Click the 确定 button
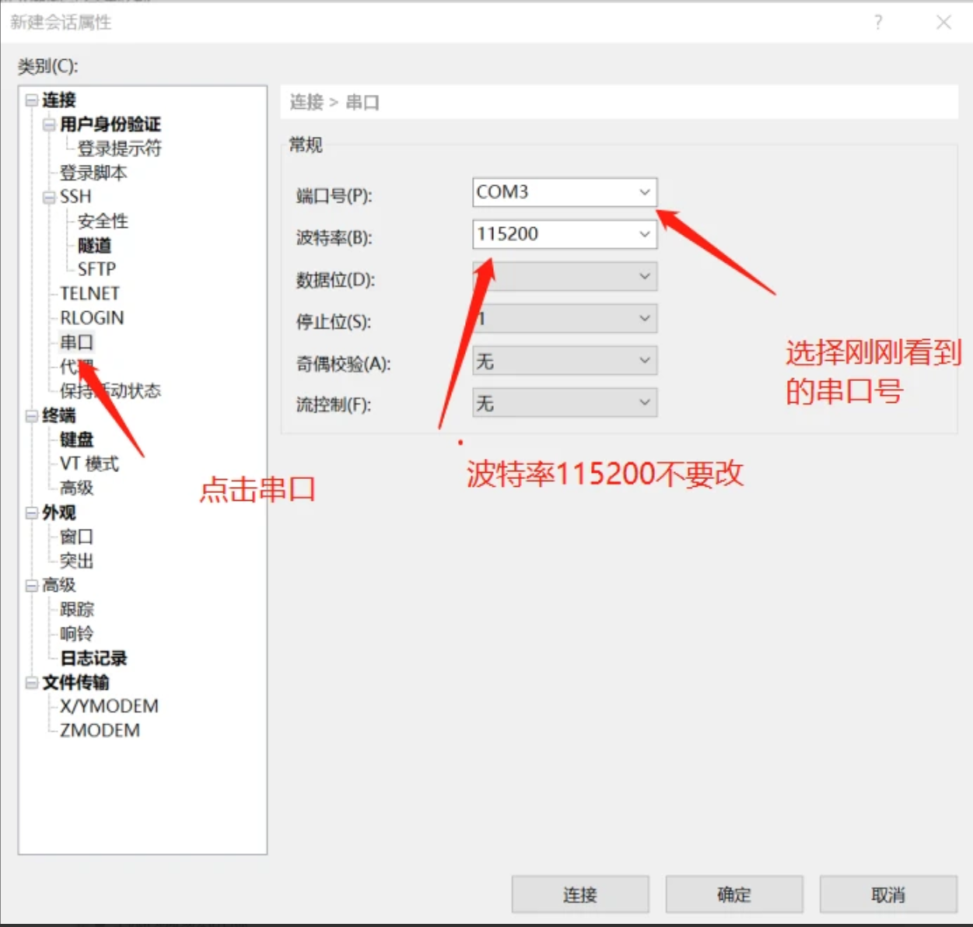 click(x=734, y=895)
